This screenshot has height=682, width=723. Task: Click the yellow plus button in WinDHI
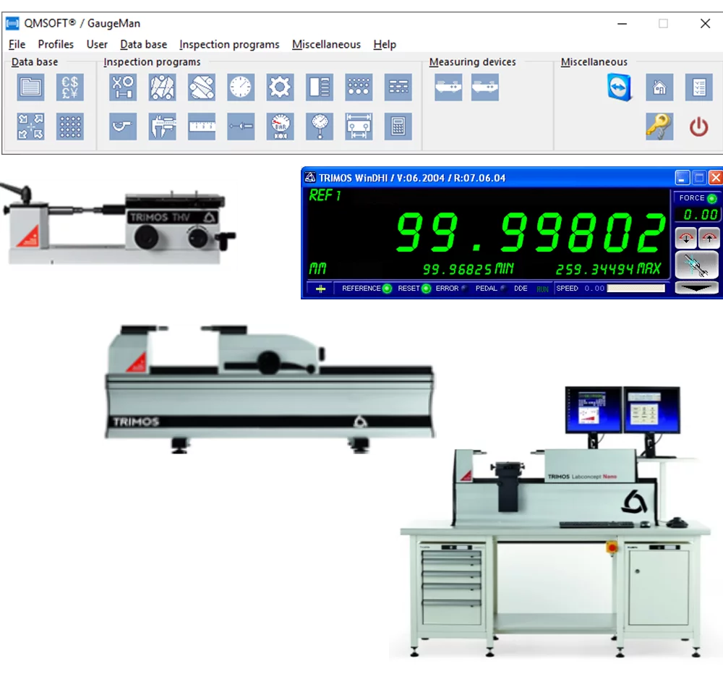(320, 289)
